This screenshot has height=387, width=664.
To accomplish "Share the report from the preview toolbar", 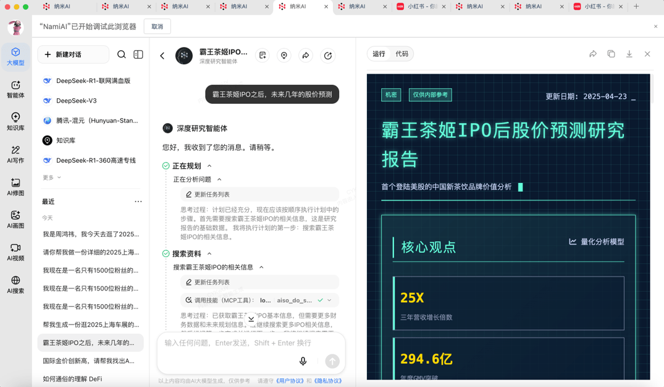I will 593,54.
